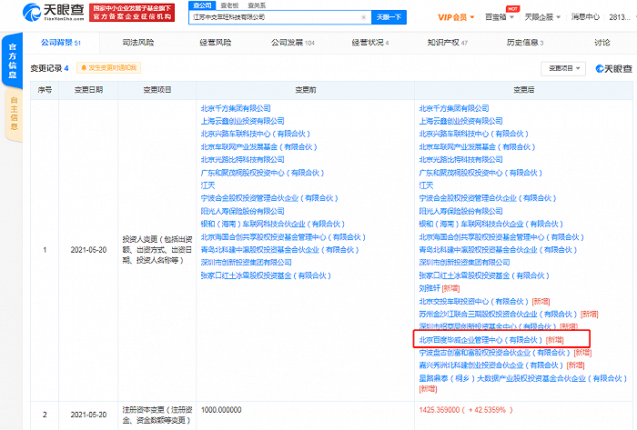637x430 pixels.
Task: Select the 1425.359000 (+42.5359%) value
Action: click(466, 410)
